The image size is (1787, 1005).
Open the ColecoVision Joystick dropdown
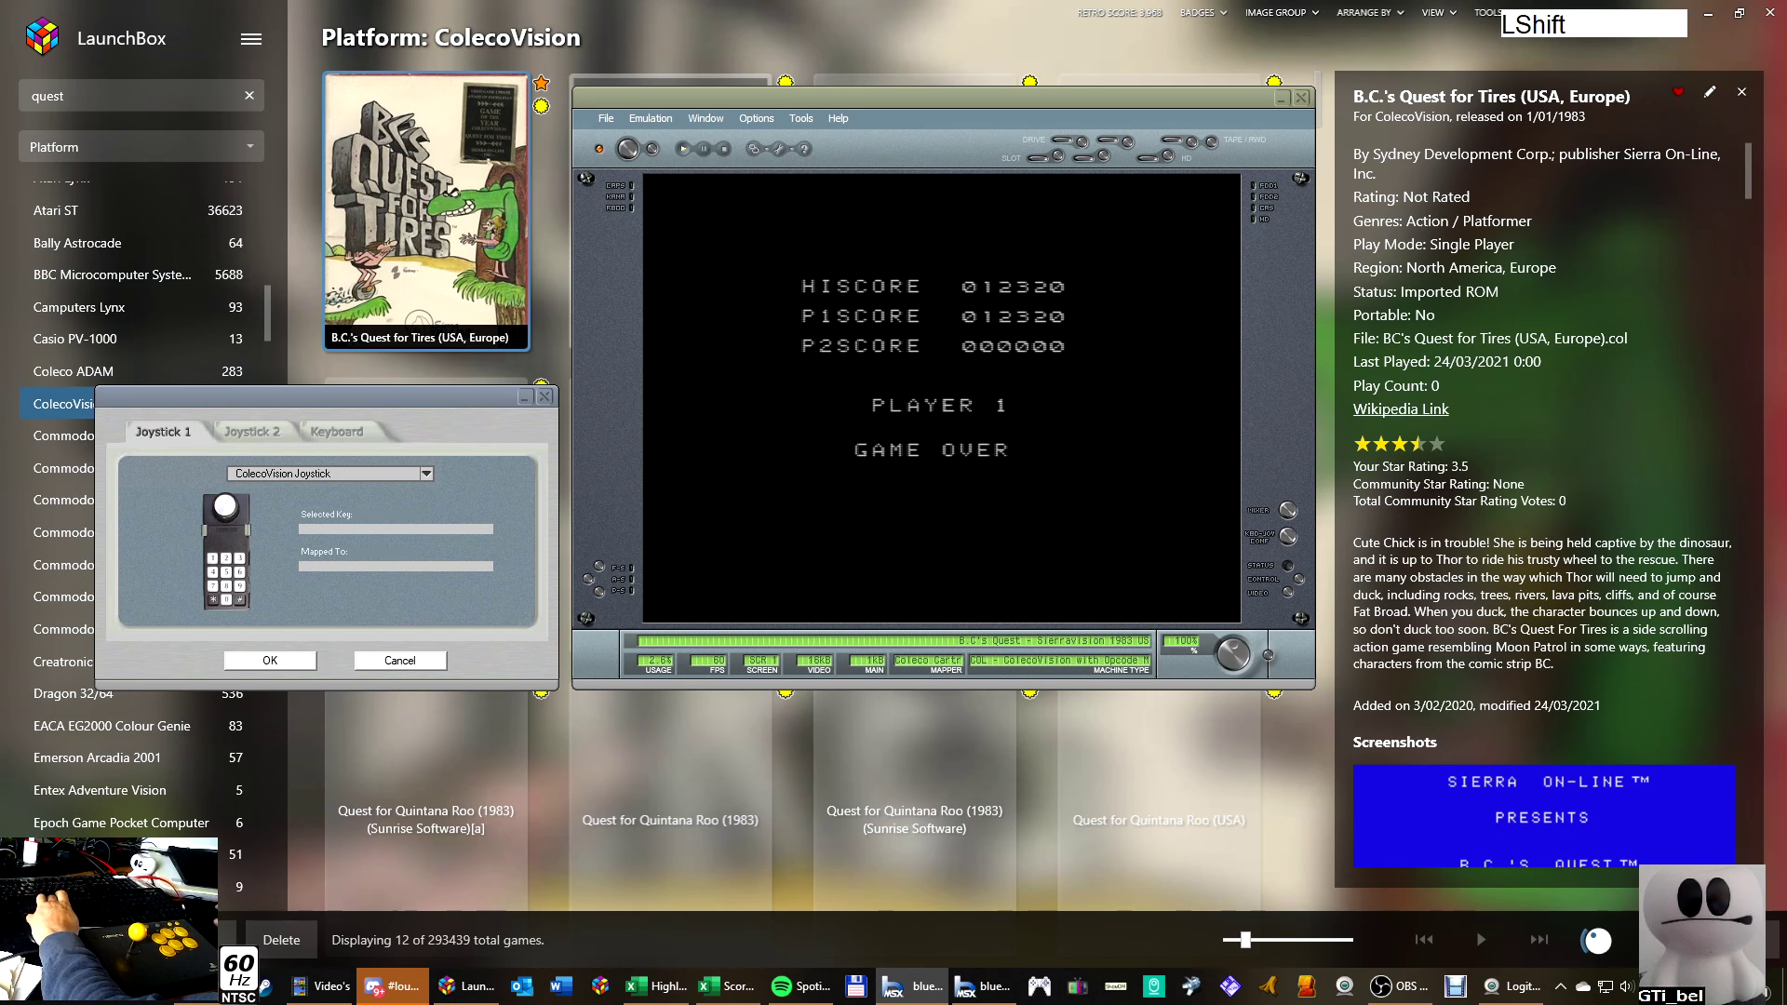point(426,474)
